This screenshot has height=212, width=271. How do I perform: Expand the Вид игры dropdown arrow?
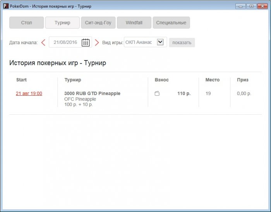click(x=160, y=42)
